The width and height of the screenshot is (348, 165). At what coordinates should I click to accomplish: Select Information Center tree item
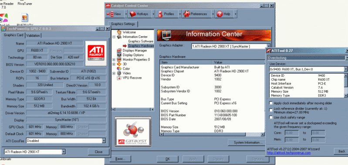click(x=135, y=37)
